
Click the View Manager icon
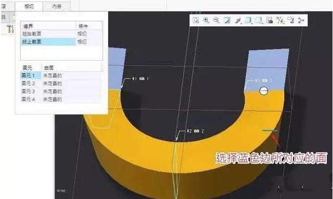270,20
